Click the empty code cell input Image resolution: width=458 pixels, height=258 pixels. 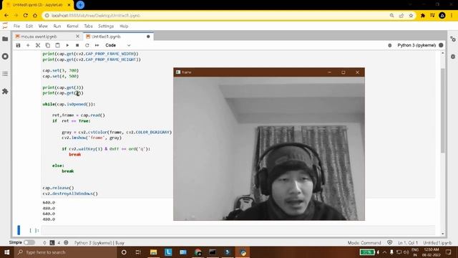[238, 231]
